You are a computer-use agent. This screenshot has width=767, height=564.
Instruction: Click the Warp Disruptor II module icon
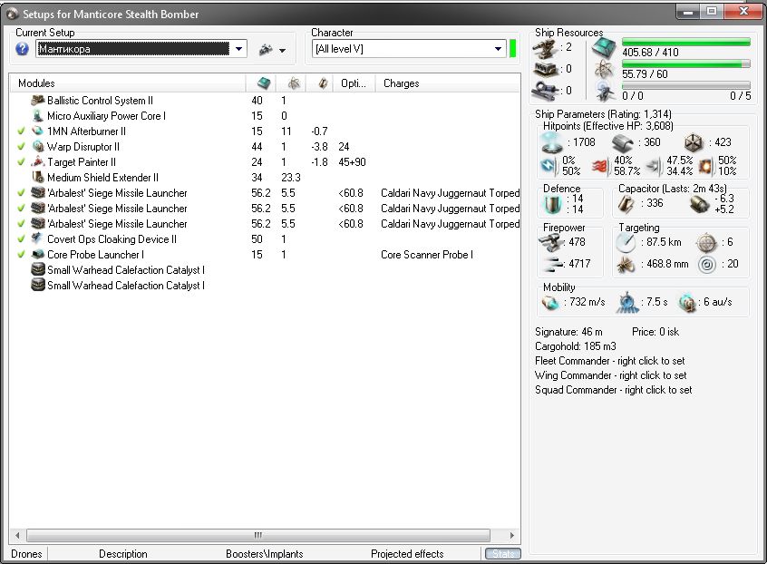pos(38,146)
